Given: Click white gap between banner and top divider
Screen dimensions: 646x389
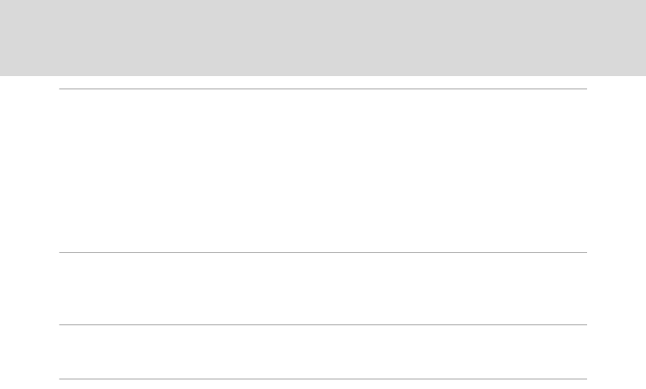Looking at the screenshot, I should [323, 82].
